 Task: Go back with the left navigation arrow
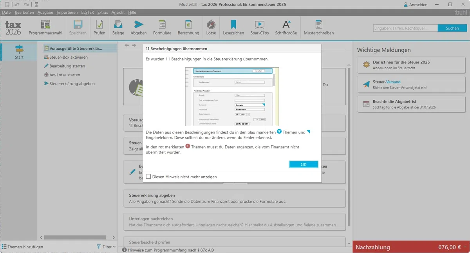127,45
